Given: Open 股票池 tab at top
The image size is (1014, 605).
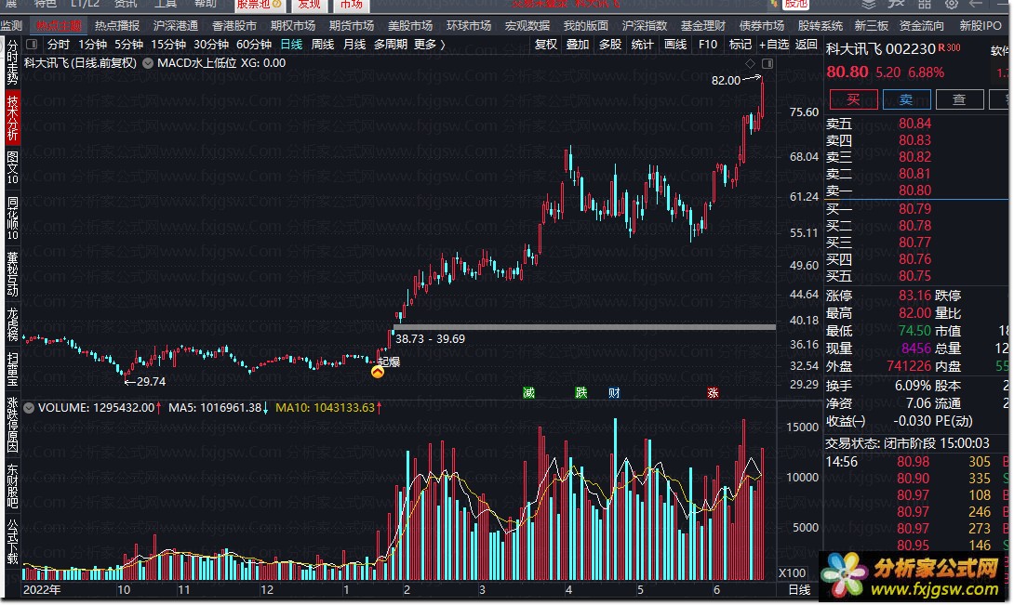Looking at the screenshot, I should 259,6.
